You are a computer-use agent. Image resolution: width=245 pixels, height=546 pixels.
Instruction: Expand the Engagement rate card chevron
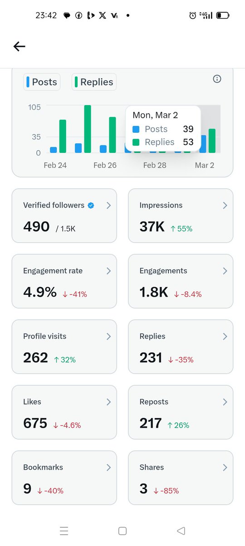click(108, 271)
